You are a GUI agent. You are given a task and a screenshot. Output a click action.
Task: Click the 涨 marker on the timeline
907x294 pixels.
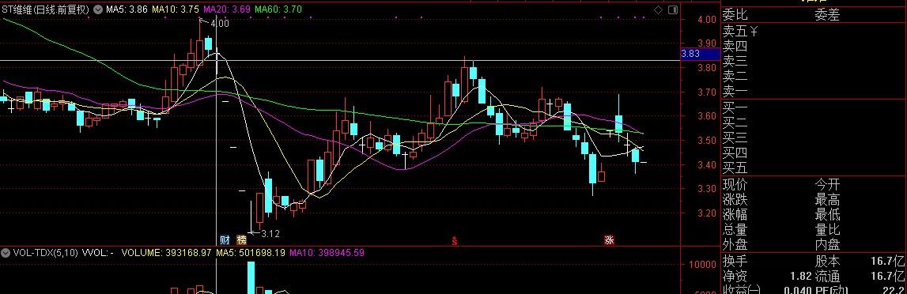tap(609, 239)
